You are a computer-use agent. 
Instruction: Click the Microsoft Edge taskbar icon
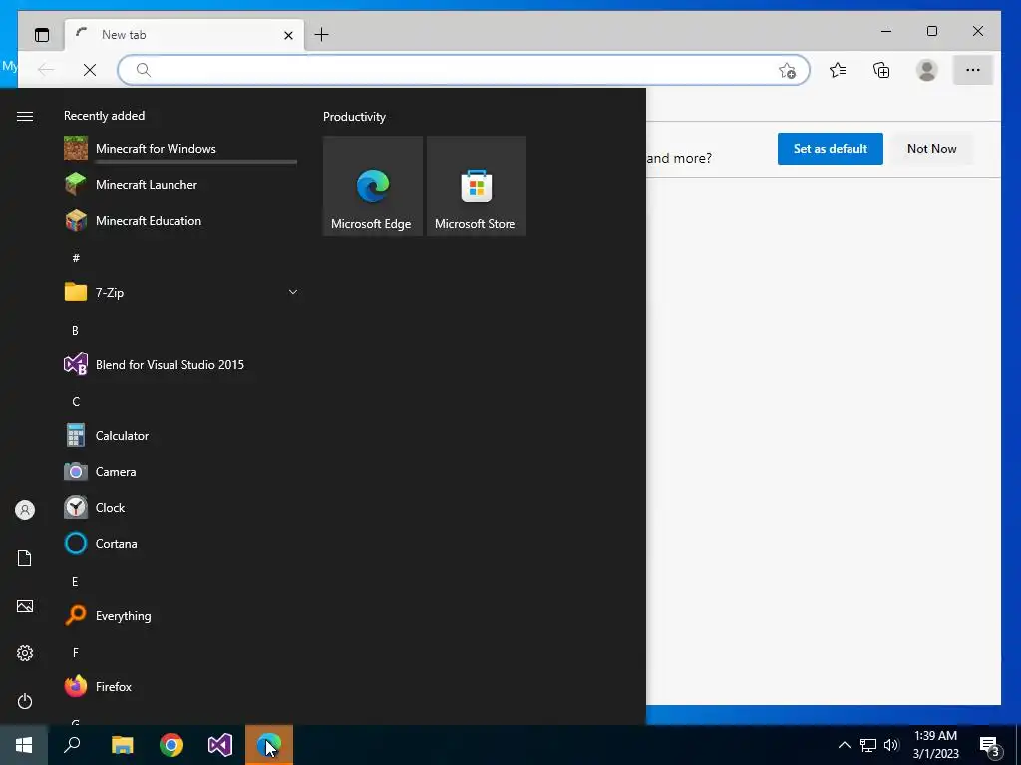point(269,745)
